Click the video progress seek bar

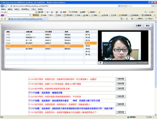click(x=121, y=63)
